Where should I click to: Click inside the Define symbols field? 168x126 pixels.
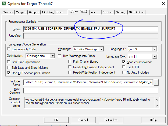(x=91, y=29)
